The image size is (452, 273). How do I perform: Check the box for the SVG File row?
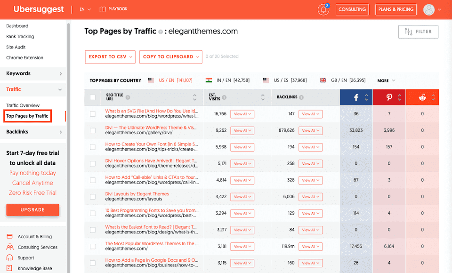pyautogui.click(x=93, y=114)
